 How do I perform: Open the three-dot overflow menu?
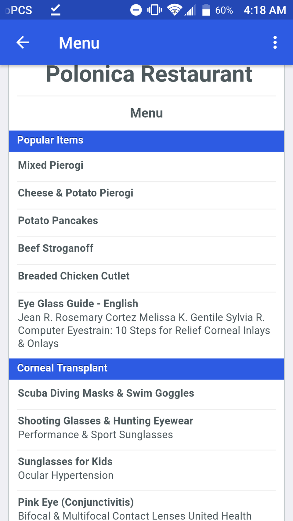[x=275, y=42]
